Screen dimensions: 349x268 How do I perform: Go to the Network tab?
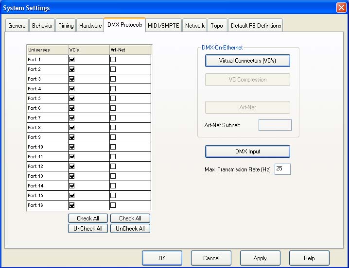pyautogui.click(x=194, y=26)
